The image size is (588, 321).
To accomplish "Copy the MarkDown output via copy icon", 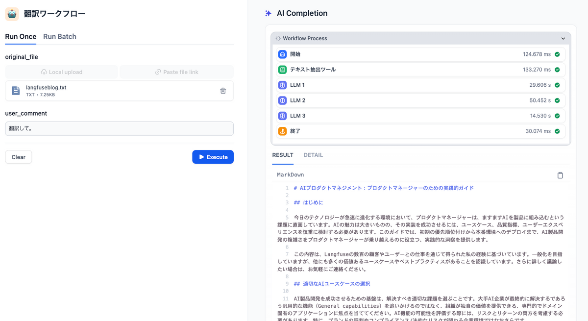I will (x=560, y=174).
